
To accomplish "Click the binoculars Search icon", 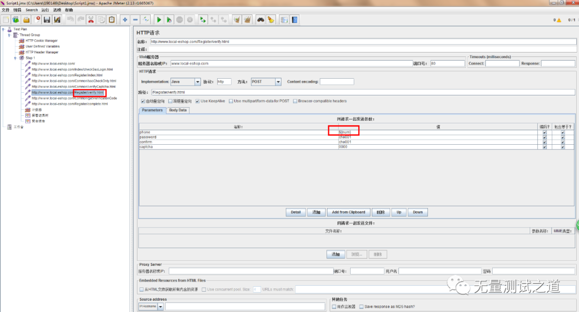I will tap(261, 20).
